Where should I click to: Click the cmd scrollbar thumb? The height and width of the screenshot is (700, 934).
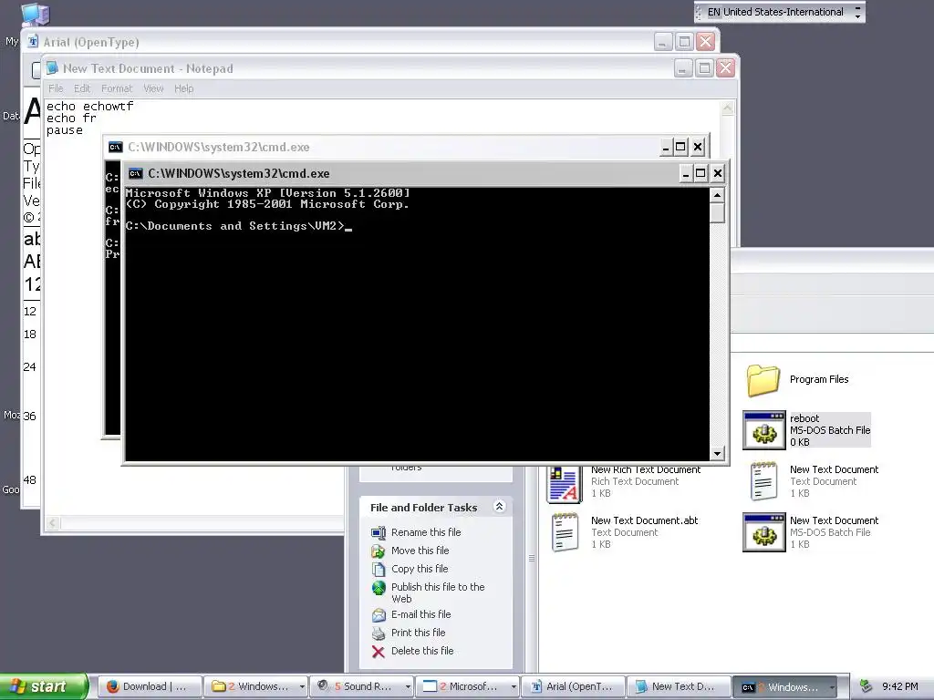(717, 212)
